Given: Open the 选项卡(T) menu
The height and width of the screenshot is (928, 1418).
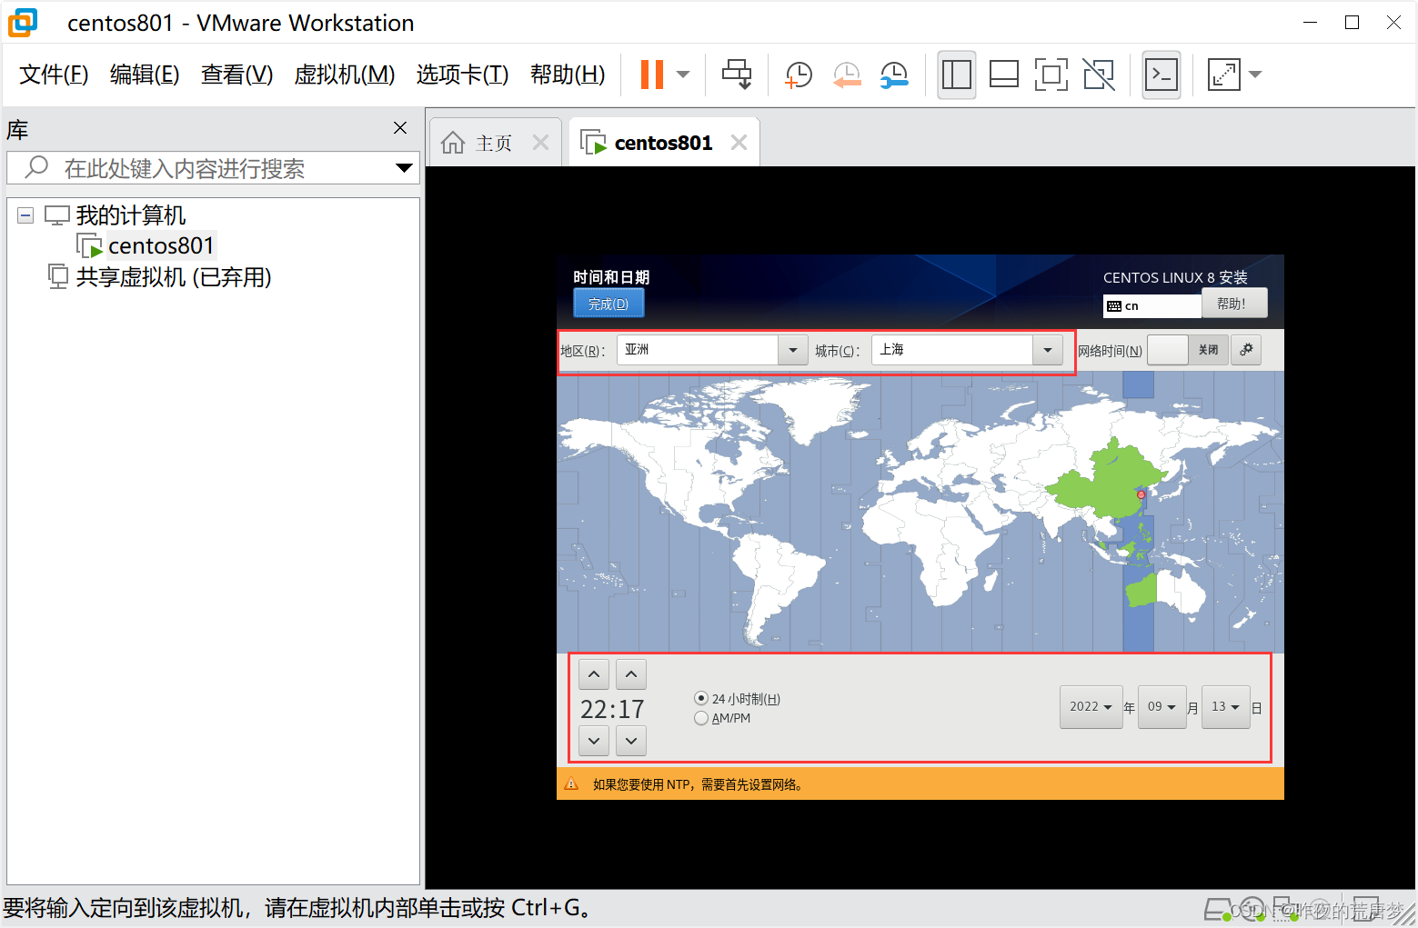Looking at the screenshot, I should tap(462, 75).
